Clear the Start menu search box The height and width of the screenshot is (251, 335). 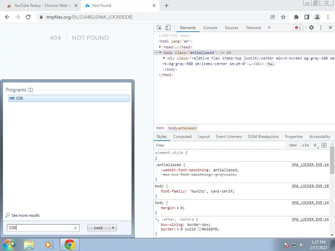coord(75,228)
